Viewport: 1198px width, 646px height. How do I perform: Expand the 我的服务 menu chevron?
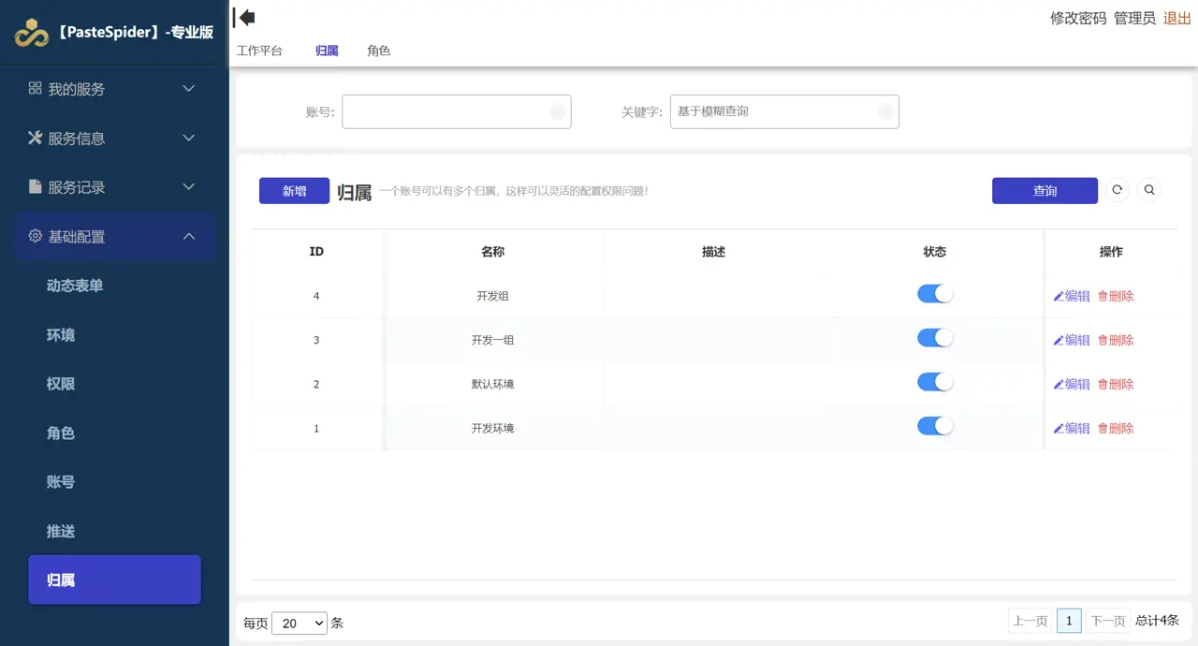coord(188,89)
